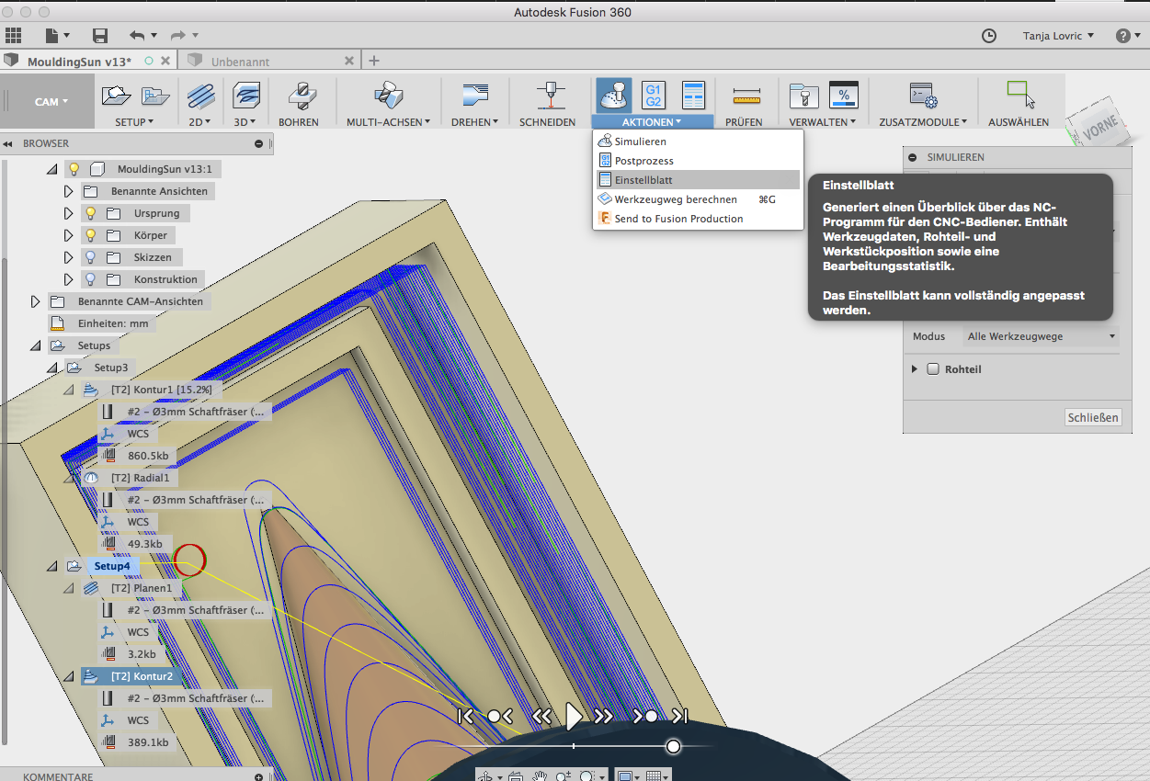
Task: Activate the Auswählen selection tool
Action: pos(1019,96)
